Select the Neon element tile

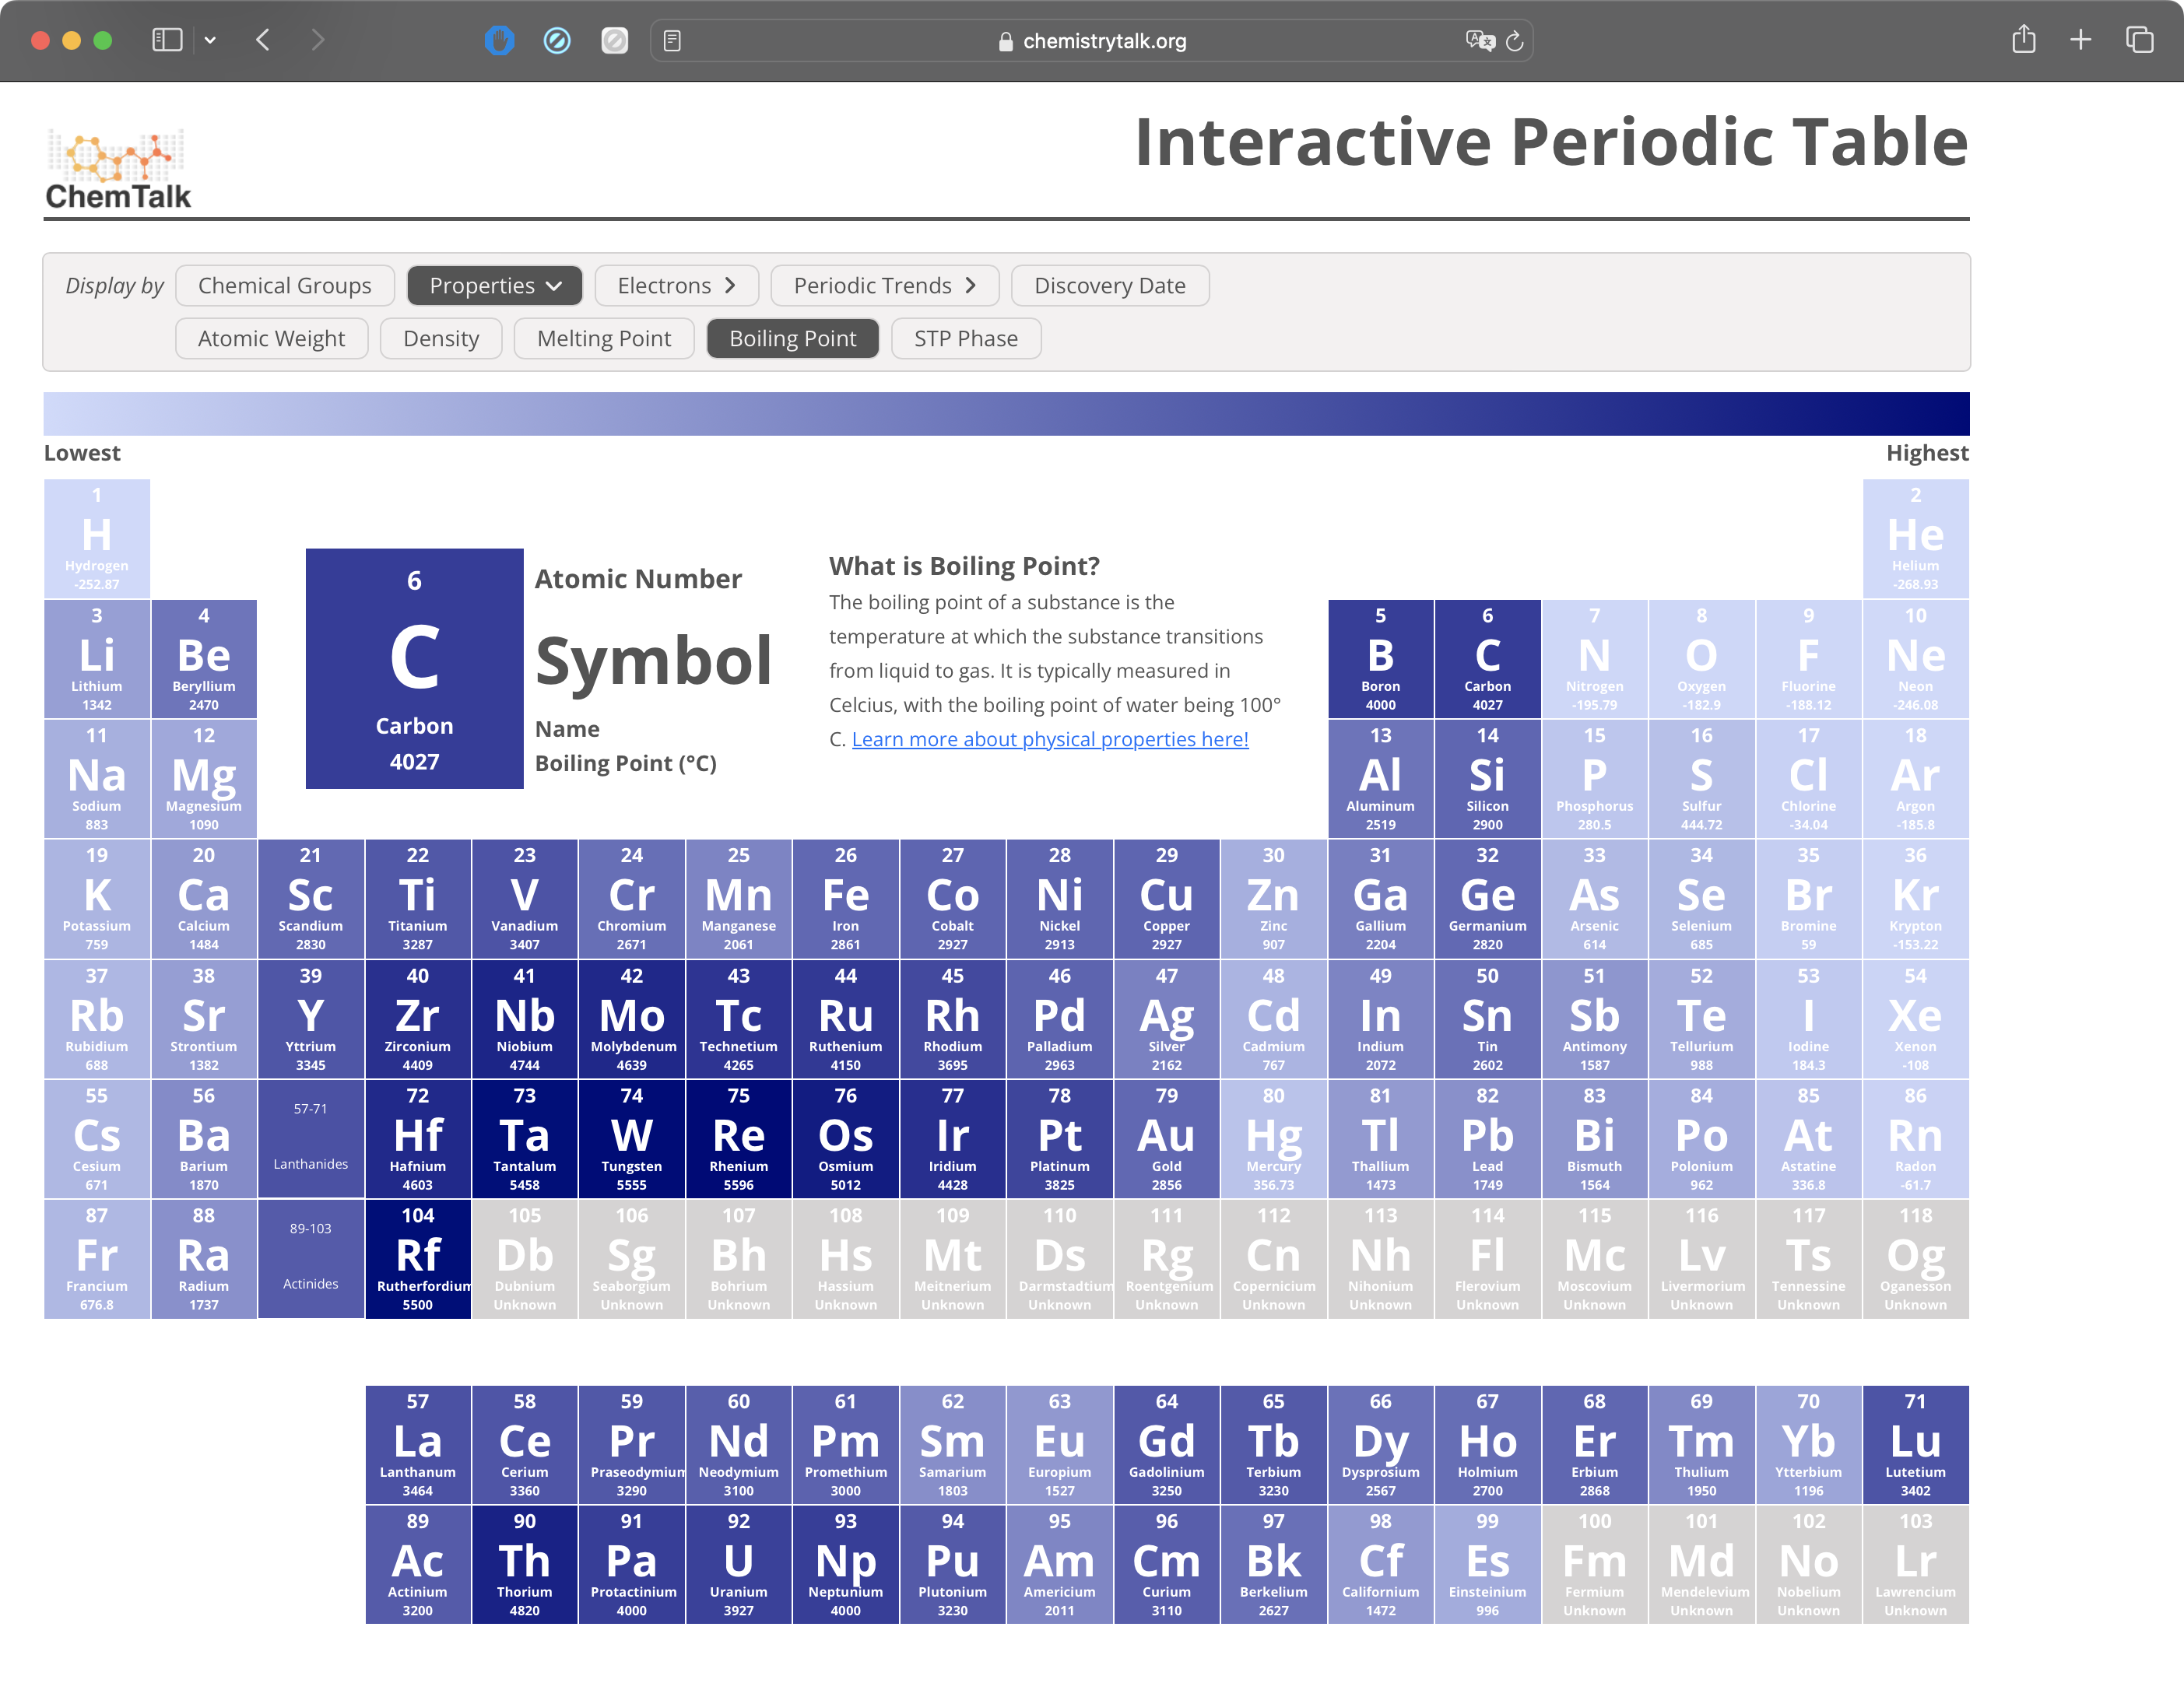tap(1915, 658)
